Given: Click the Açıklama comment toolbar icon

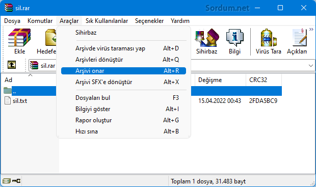Looking at the screenshot, I should pos(300,38).
